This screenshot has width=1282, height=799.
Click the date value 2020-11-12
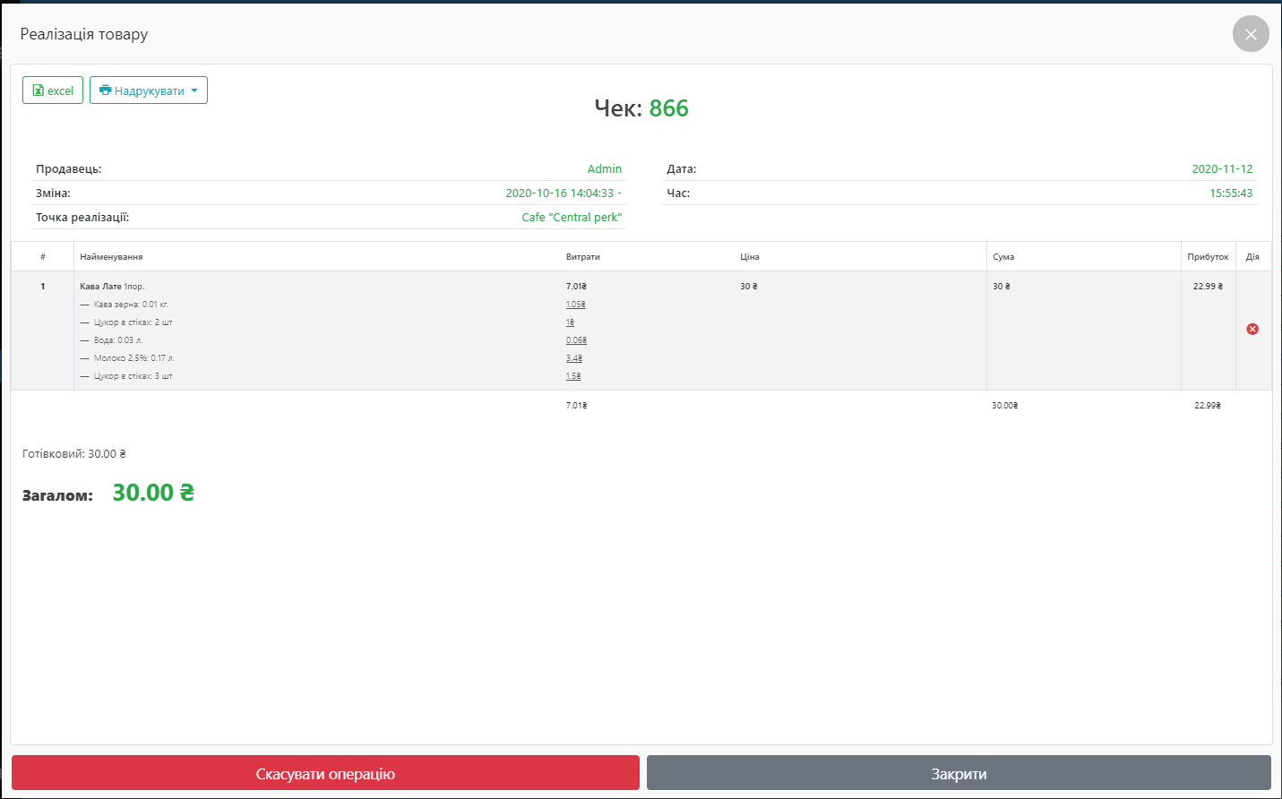point(1222,169)
